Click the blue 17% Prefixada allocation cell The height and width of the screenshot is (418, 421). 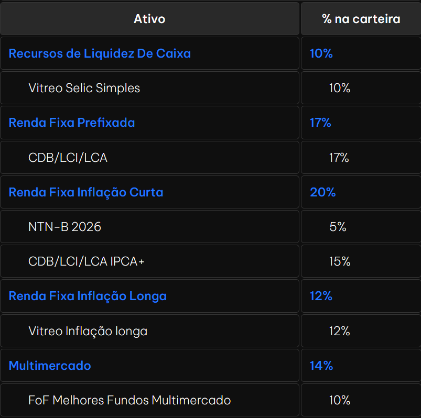pyautogui.click(x=361, y=123)
